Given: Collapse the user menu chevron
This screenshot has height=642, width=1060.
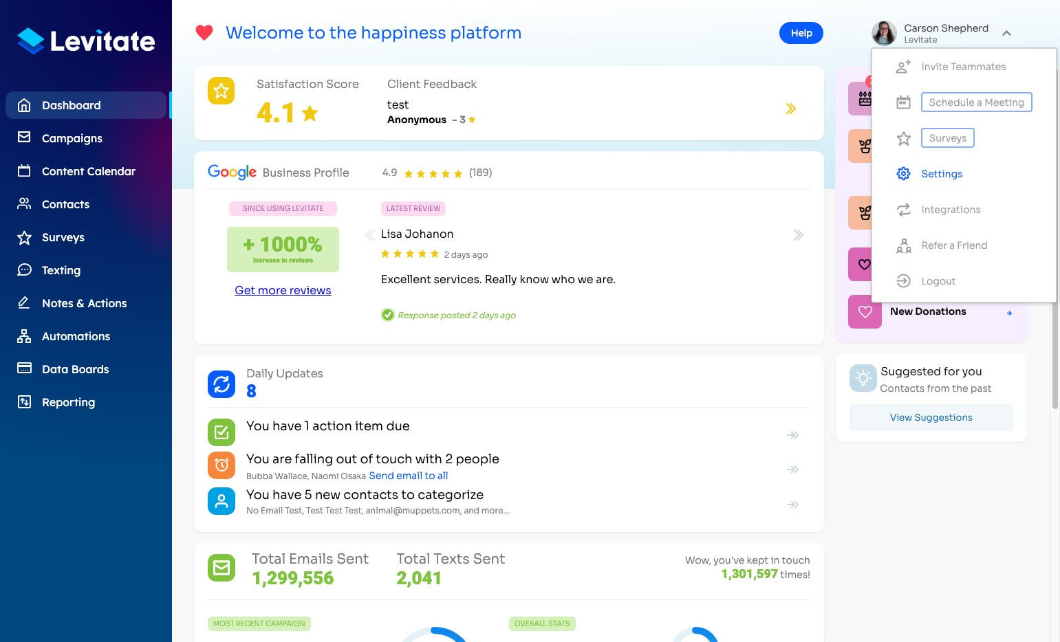Looking at the screenshot, I should coord(1006,33).
